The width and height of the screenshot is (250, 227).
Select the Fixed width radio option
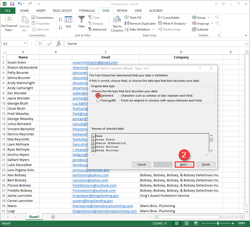tap(98, 100)
